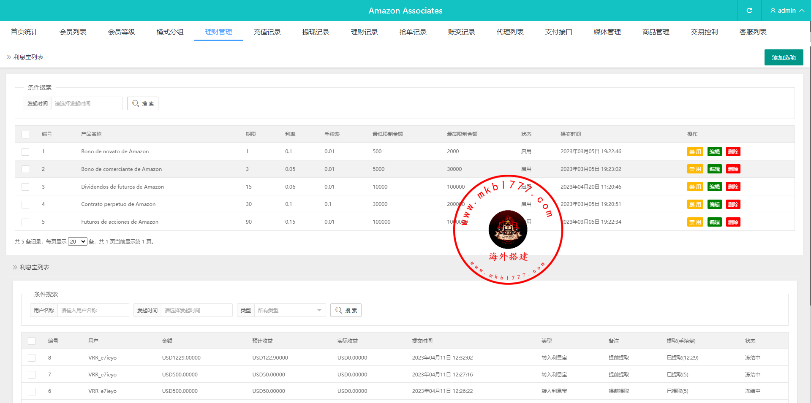Check the record row numbered 7
Image resolution: width=811 pixels, height=403 pixels.
pos(32,375)
